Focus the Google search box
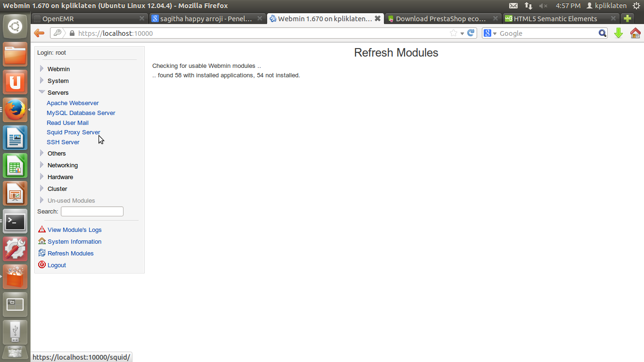644x362 pixels. 548,33
